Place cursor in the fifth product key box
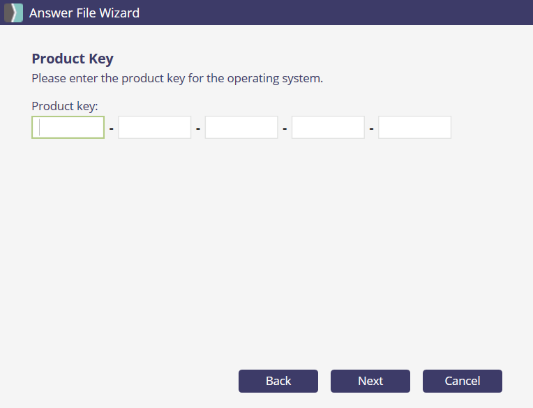The width and height of the screenshot is (533, 408). click(x=414, y=128)
